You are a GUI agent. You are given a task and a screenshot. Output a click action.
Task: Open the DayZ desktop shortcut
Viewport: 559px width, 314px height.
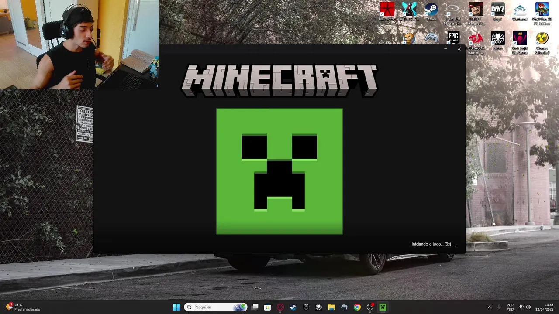click(497, 12)
